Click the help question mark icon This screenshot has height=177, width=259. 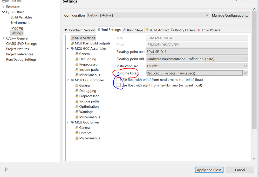click(x=6, y=169)
